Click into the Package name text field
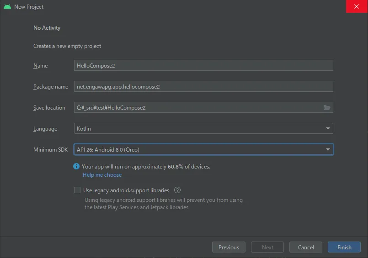This screenshot has width=368, height=258. pyautogui.click(x=203, y=87)
